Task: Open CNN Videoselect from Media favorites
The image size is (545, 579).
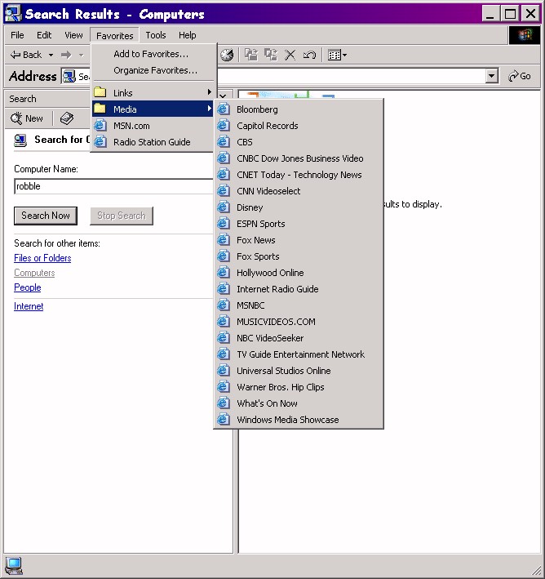Action: pos(268,191)
